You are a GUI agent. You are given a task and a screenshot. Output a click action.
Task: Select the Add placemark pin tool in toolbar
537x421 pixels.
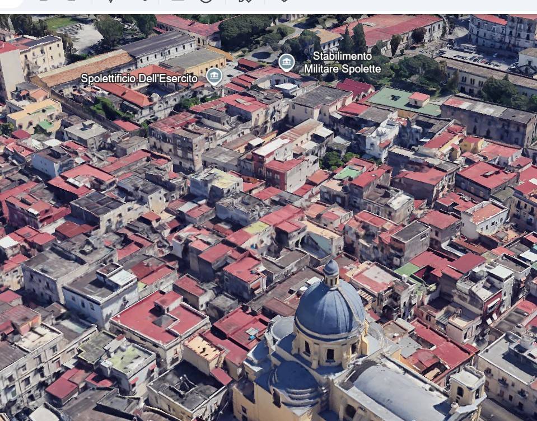[110, 1]
